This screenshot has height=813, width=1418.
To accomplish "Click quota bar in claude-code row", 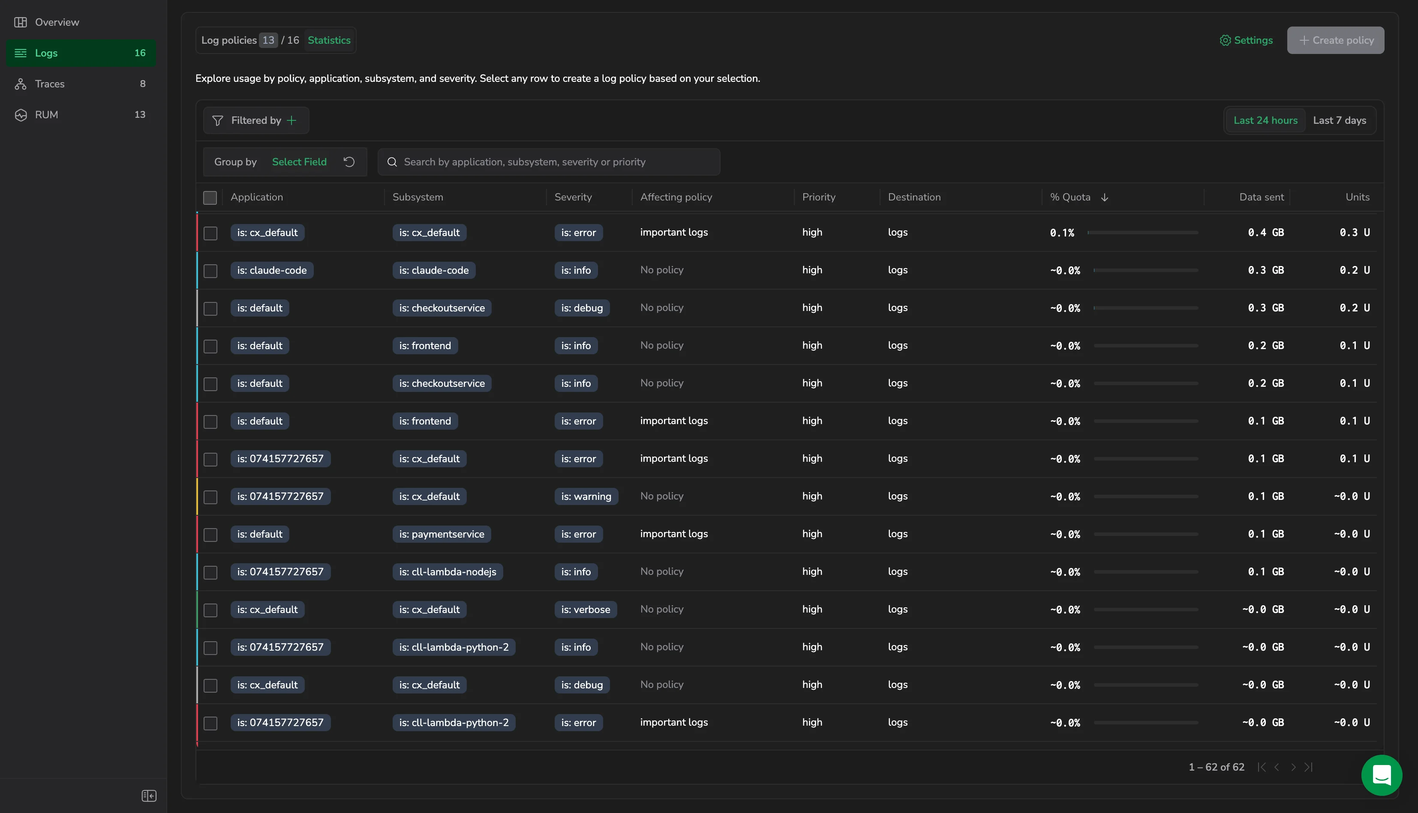I will tap(1146, 270).
